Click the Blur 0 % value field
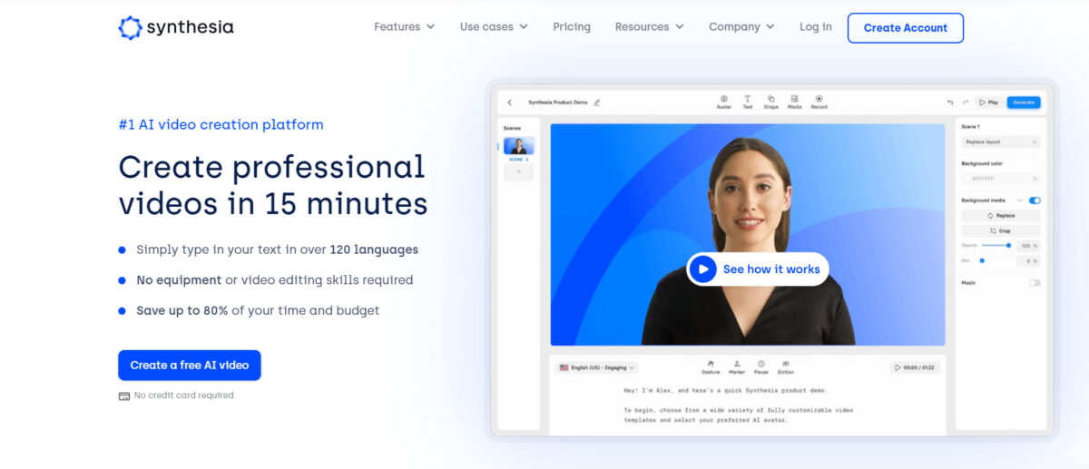This screenshot has height=469, width=1089. [1029, 261]
